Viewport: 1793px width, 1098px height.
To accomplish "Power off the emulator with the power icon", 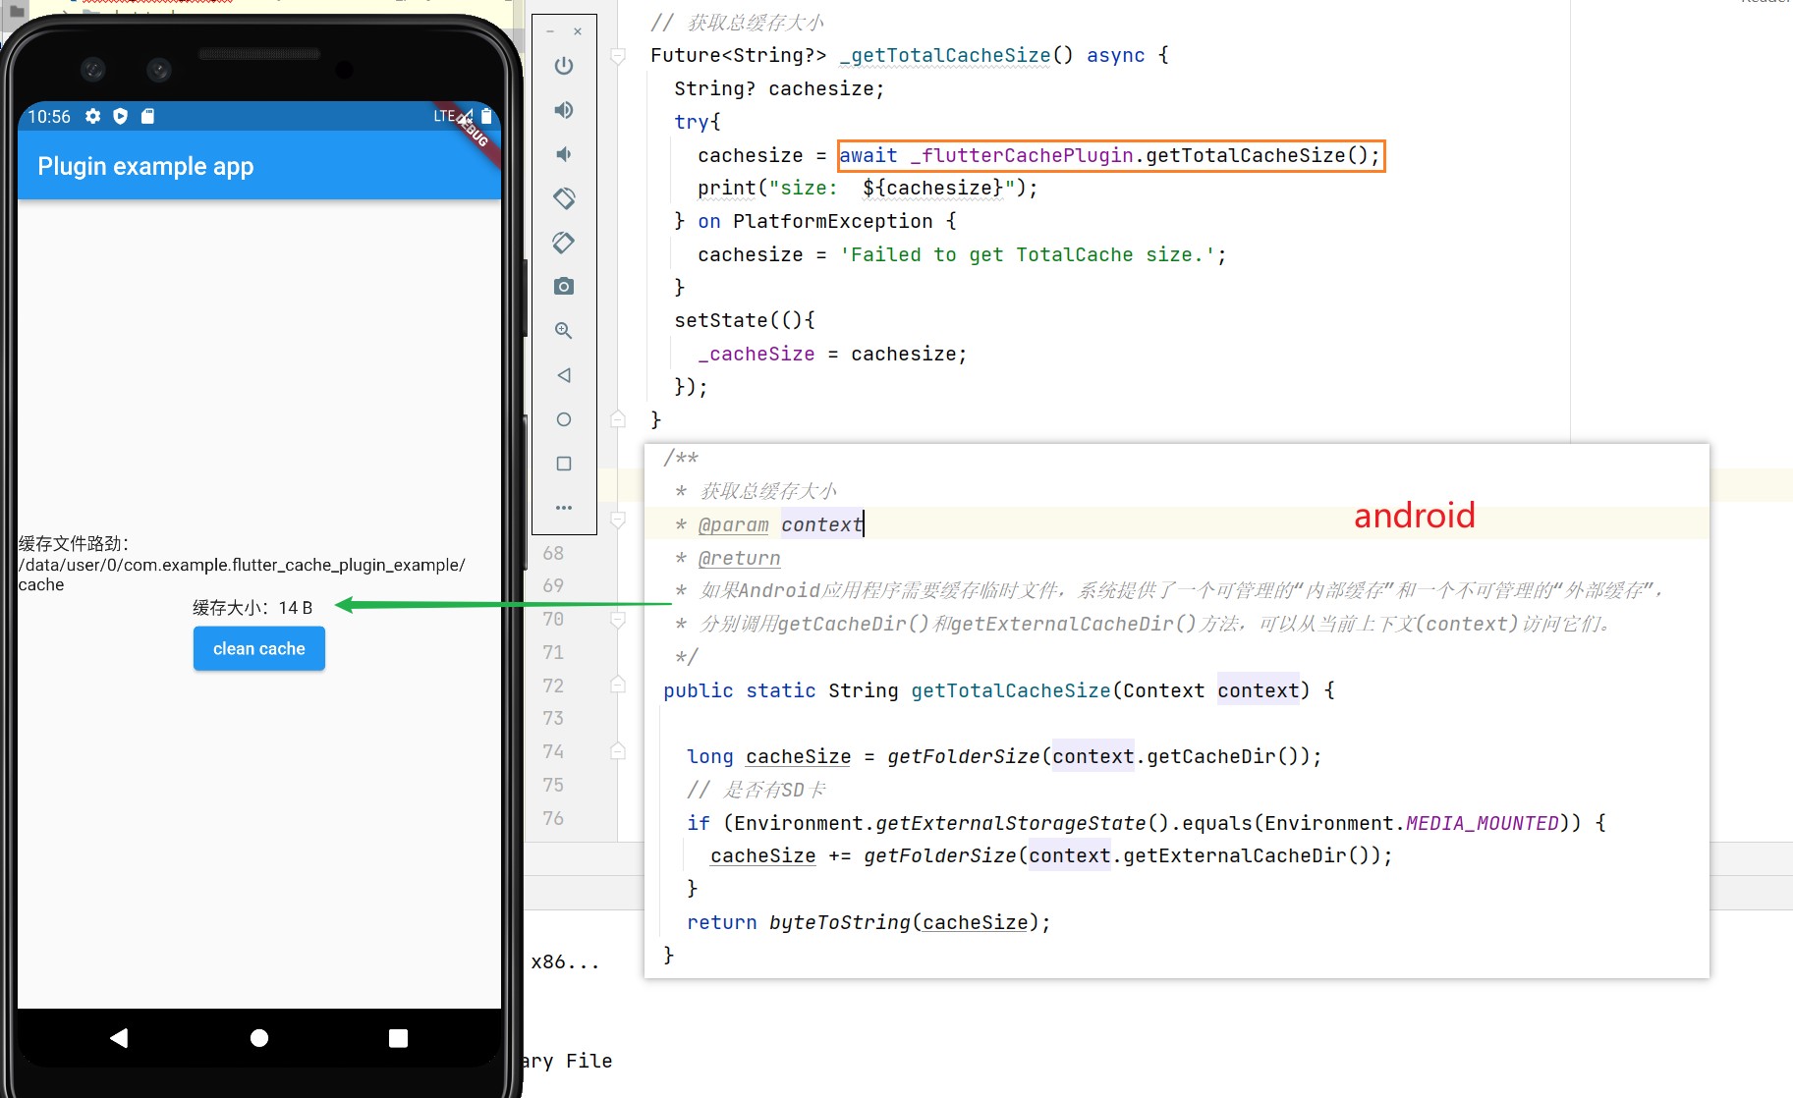I will point(563,66).
